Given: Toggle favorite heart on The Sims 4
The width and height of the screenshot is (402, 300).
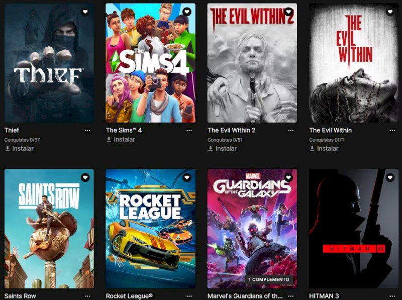Looking at the screenshot, I should (187, 12).
